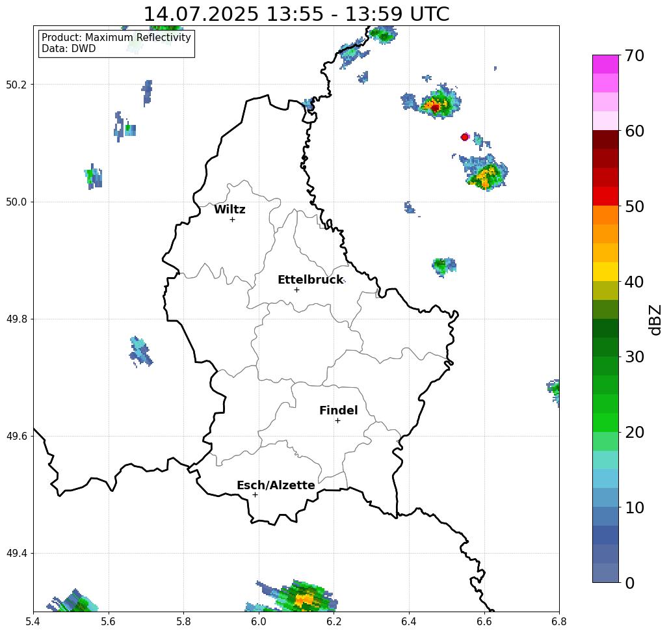
Task: Click the 'Data: DWD' label
Action: (x=69, y=49)
